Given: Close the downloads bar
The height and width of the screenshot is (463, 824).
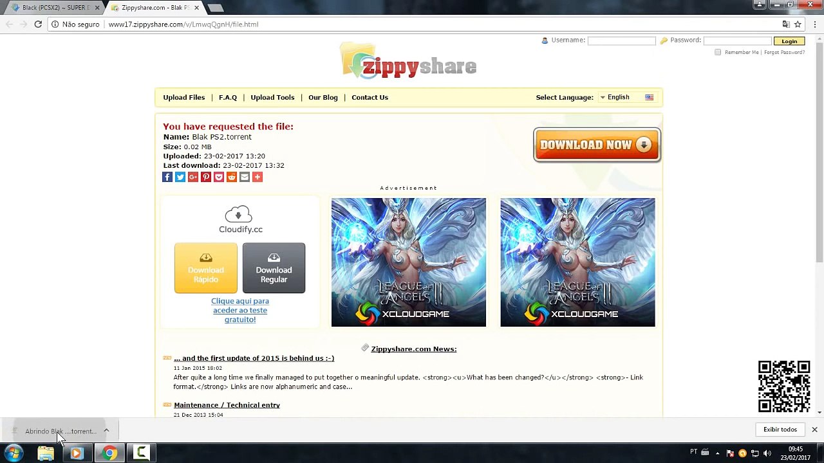Looking at the screenshot, I should 814,430.
